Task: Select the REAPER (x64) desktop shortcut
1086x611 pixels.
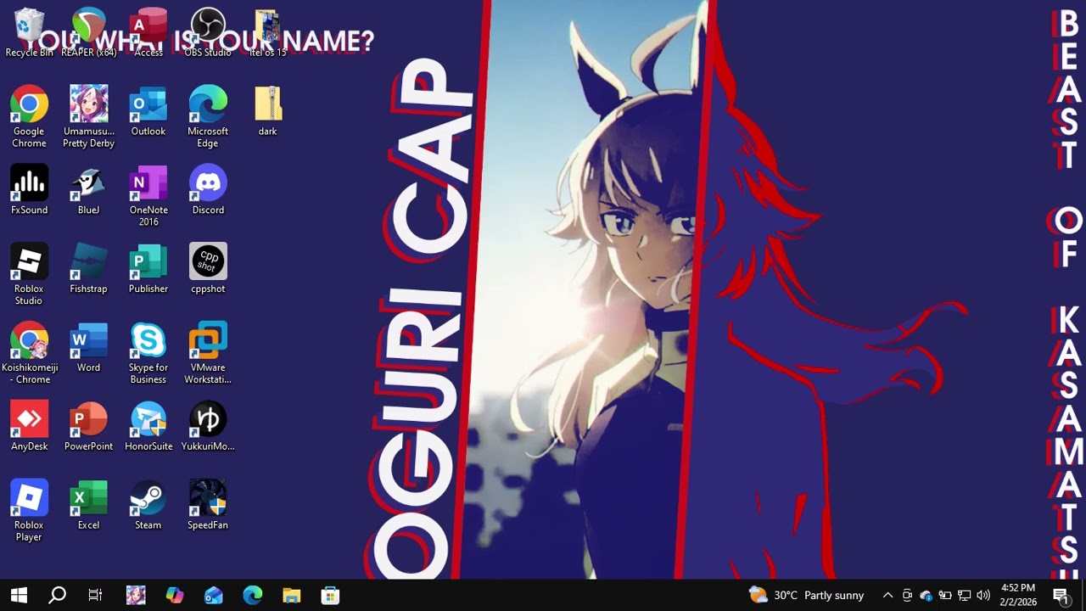Action: [x=88, y=32]
